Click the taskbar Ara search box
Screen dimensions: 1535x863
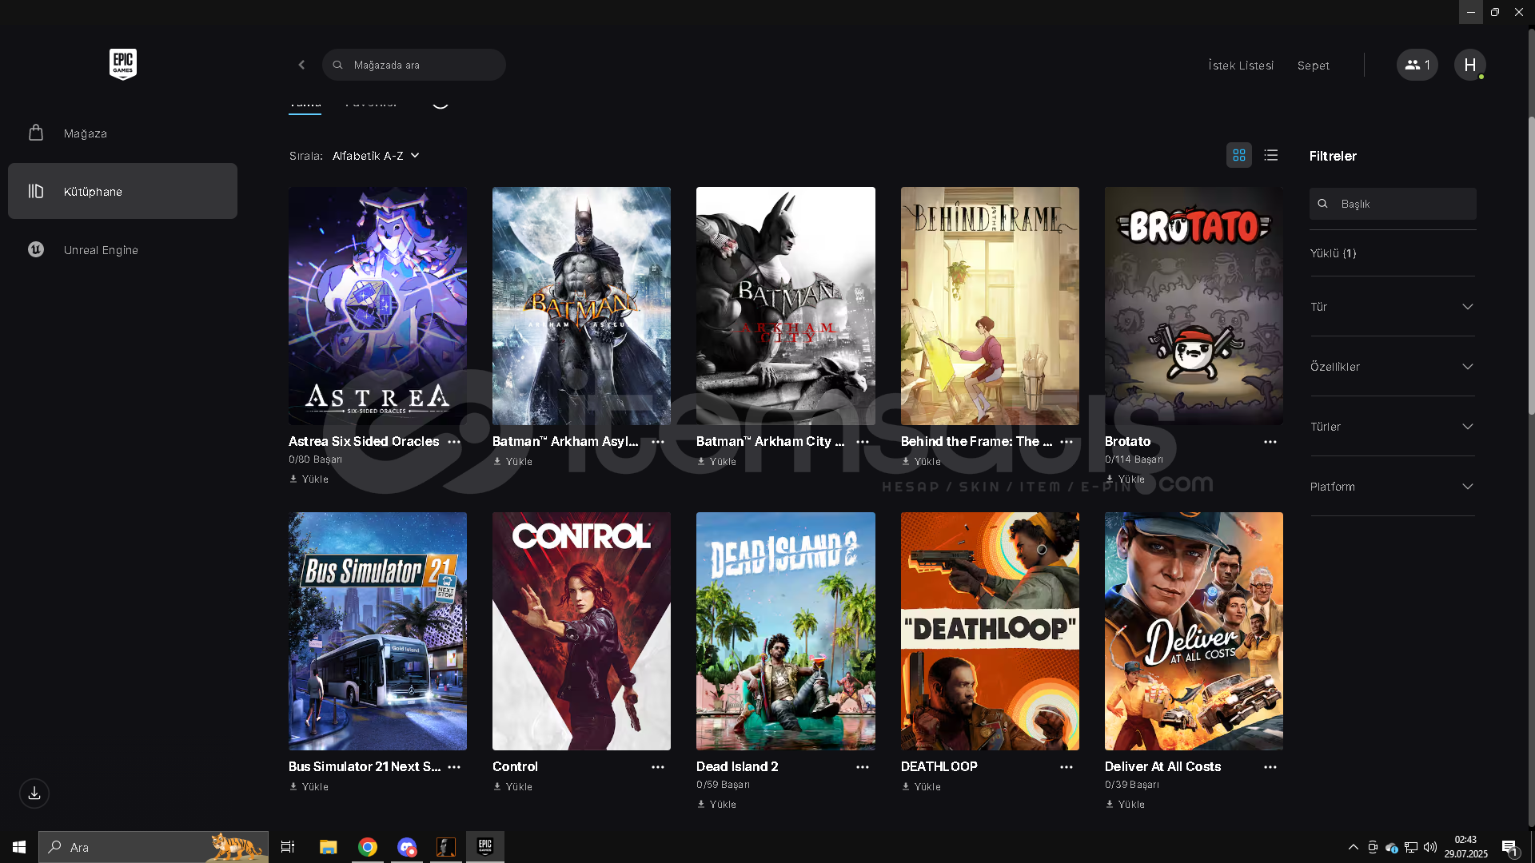[153, 847]
